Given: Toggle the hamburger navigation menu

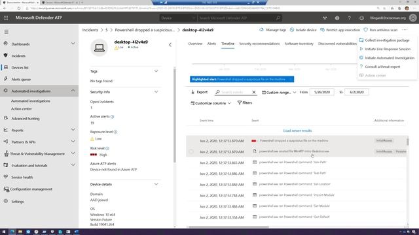Looking at the screenshot, I should pyautogui.click(x=6, y=32).
